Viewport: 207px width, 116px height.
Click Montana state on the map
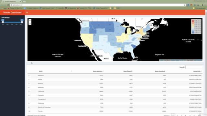(98, 25)
